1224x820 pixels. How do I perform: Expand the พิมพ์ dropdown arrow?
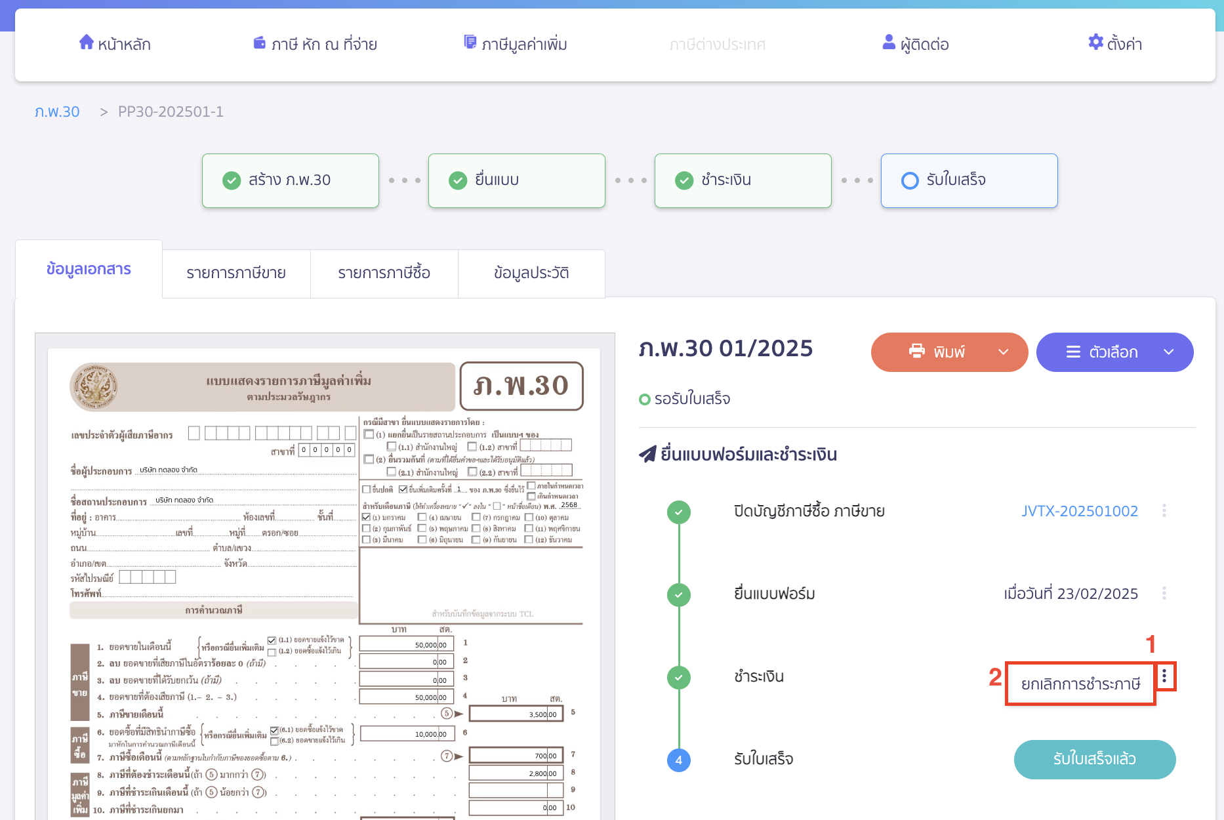[x=1003, y=352]
